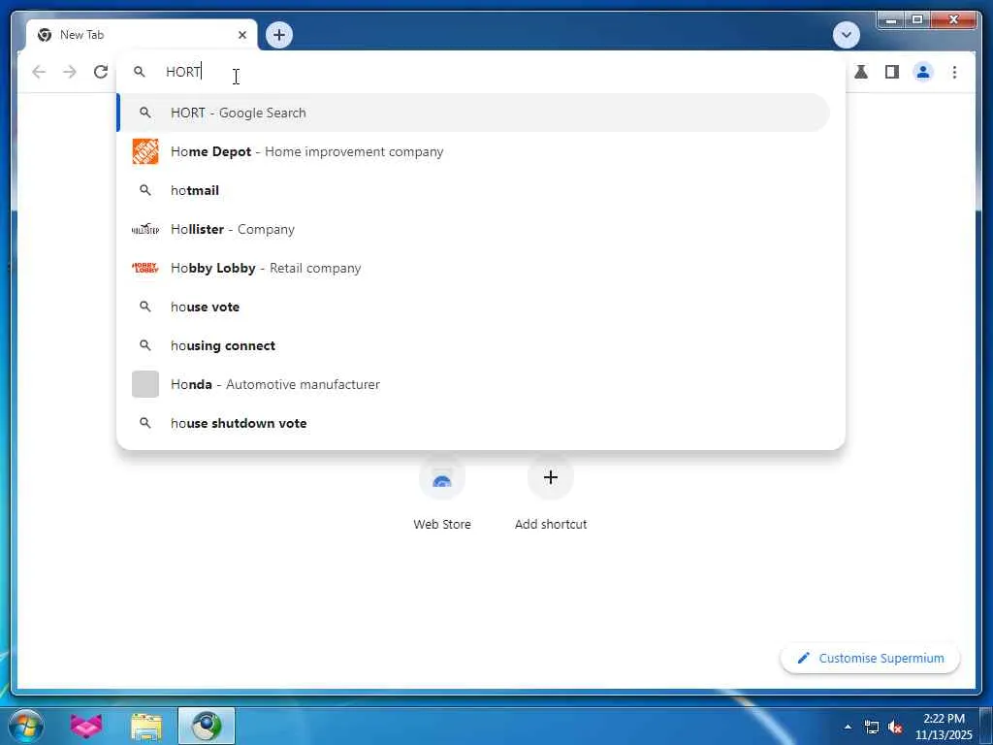Open the Web Store shortcut

(442, 494)
